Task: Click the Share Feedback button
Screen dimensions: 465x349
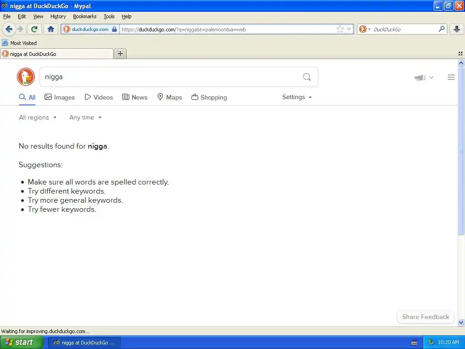Action: (x=425, y=317)
